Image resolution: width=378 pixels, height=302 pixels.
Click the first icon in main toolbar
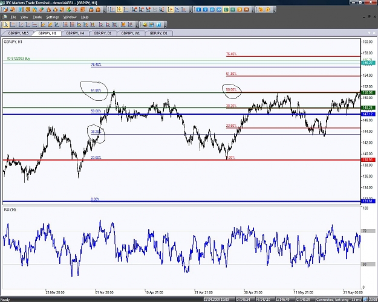pyautogui.click(x=5, y=10)
